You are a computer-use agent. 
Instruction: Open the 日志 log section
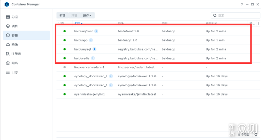(26, 72)
